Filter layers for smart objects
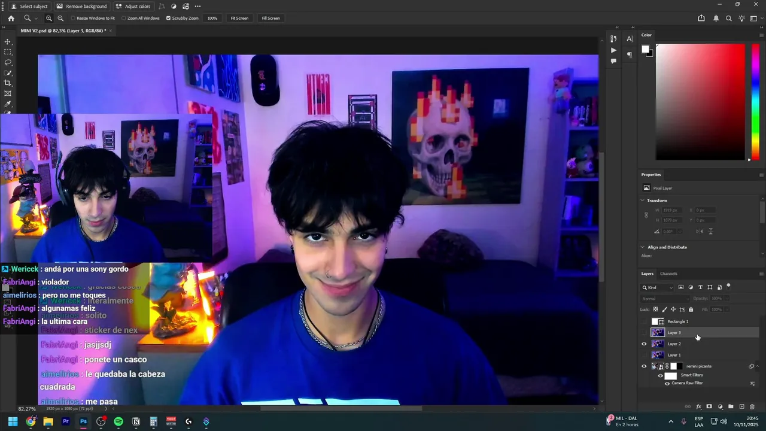The image size is (766, 431). coord(719,287)
